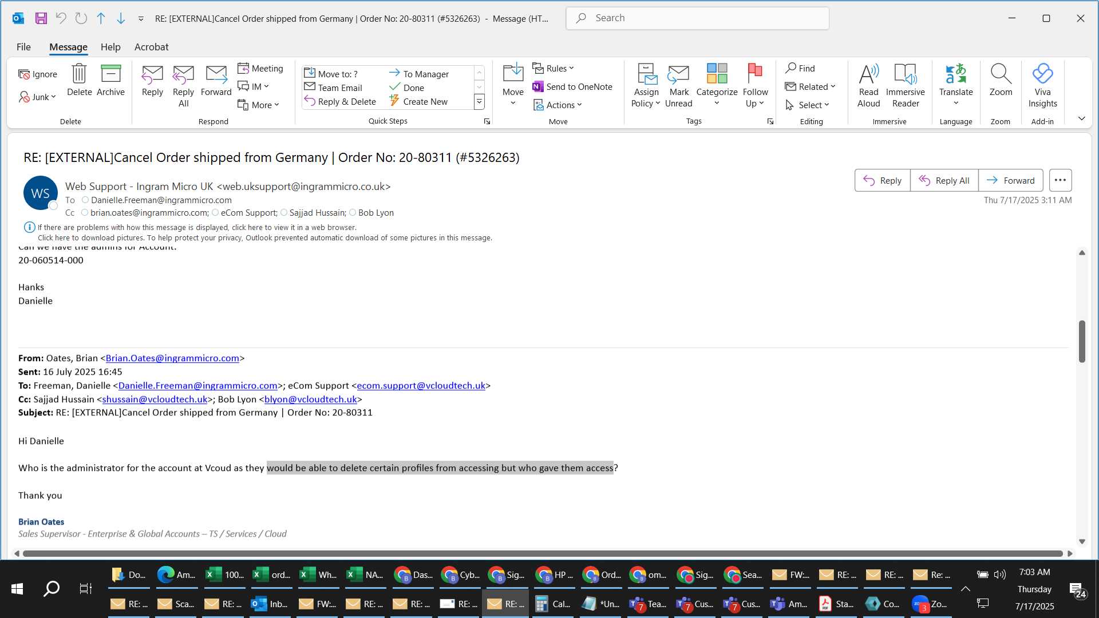Click the info bar to download pictures
1099x618 pixels.
[x=264, y=238]
